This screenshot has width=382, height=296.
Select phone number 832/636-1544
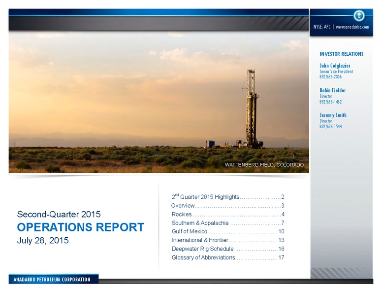(331, 126)
